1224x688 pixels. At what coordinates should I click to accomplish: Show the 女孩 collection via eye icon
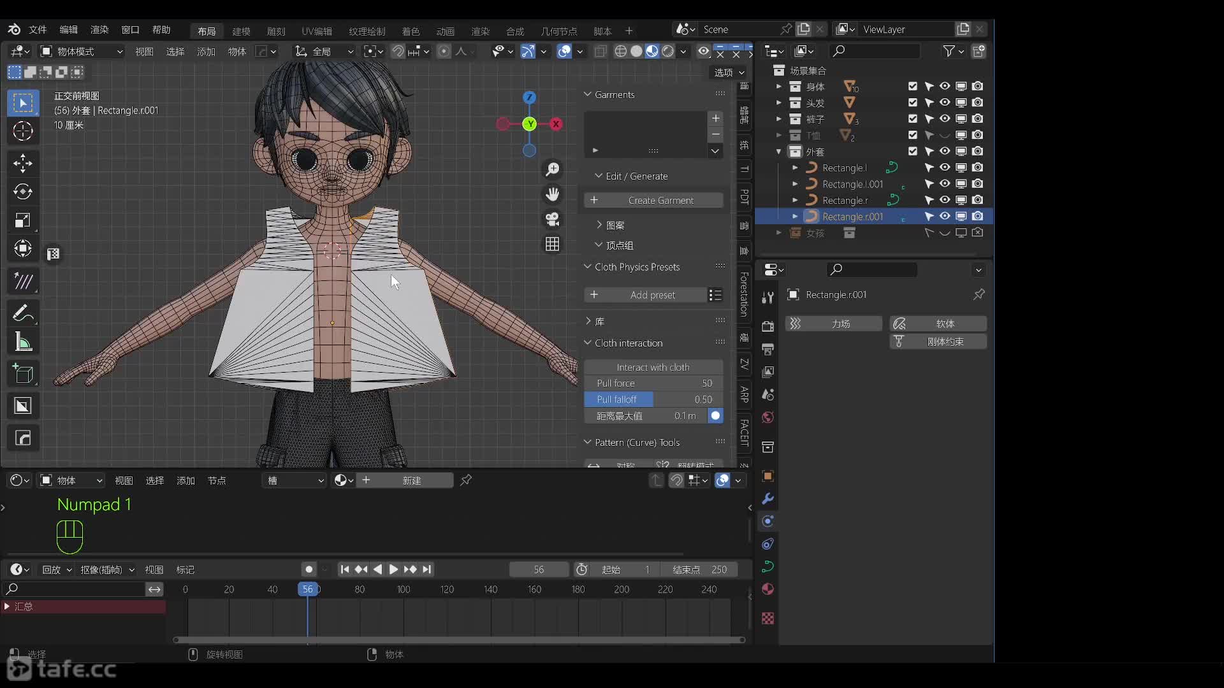pos(945,233)
